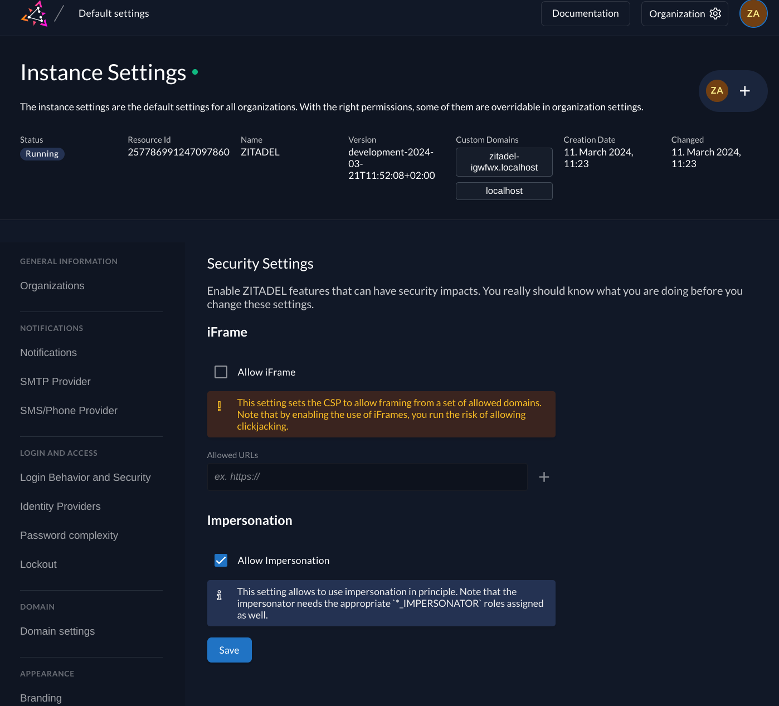
Task: Click the plus icon next to ZA instance avatar
Action: (745, 91)
